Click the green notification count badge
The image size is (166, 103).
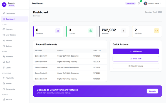(x=141, y=1)
